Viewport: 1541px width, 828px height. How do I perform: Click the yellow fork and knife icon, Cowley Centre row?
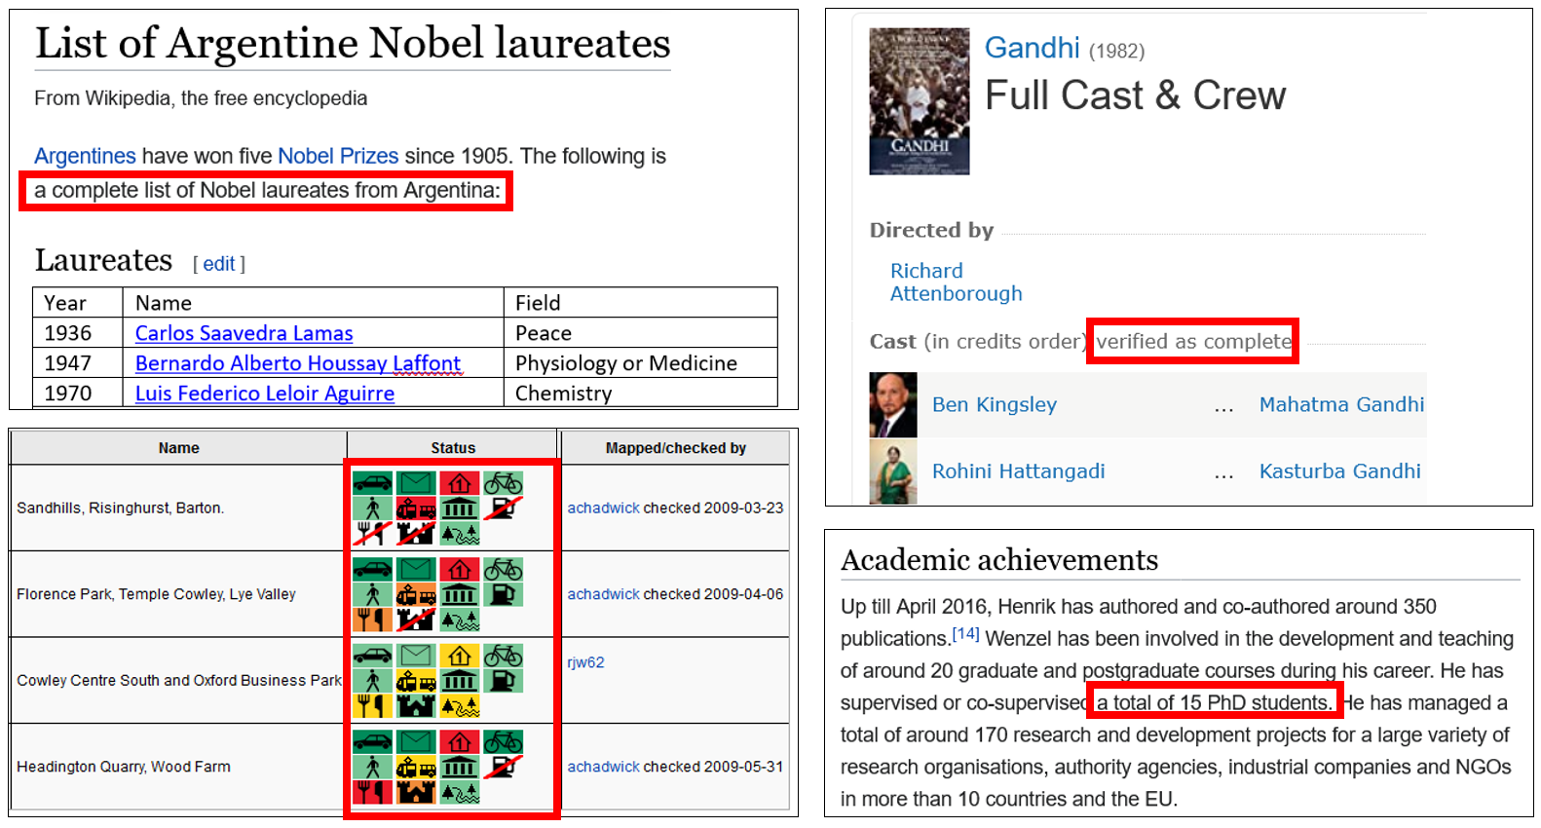click(x=373, y=706)
